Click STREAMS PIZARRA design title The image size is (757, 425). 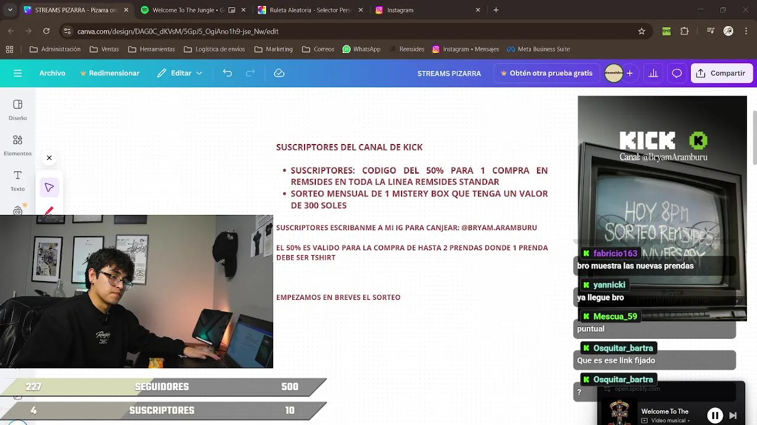[x=449, y=73]
